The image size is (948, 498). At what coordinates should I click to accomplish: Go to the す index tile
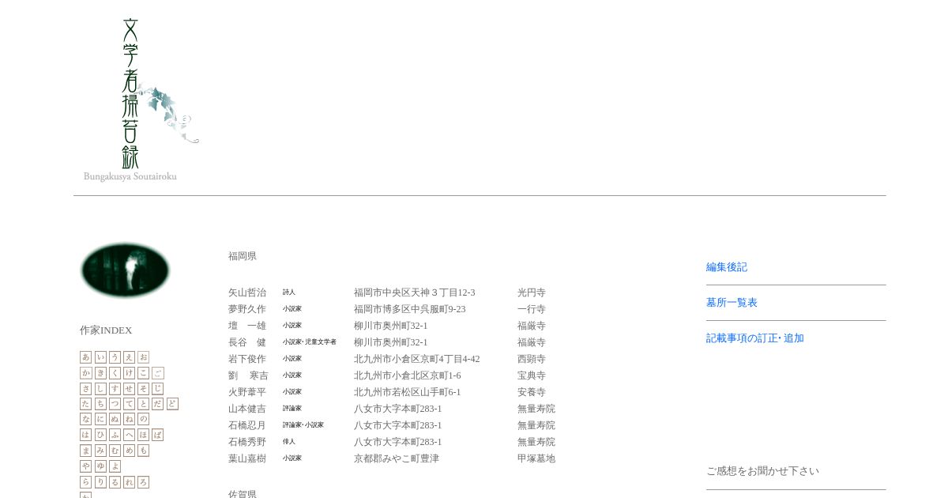(115, 388)
